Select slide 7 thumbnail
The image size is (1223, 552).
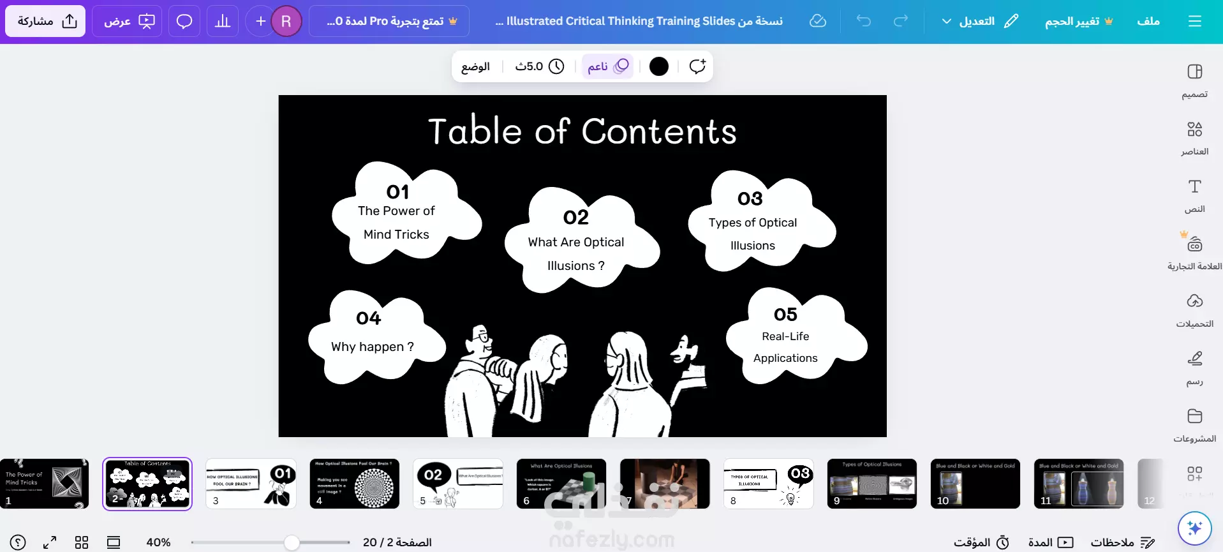(x=665, y=484)
